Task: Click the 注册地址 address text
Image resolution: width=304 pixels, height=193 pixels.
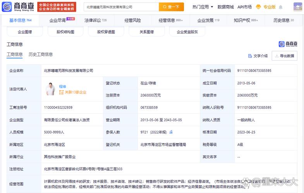Action: 83,169
